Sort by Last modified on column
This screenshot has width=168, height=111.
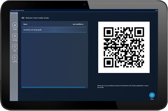pyautogui.click(x=78, y=24)
